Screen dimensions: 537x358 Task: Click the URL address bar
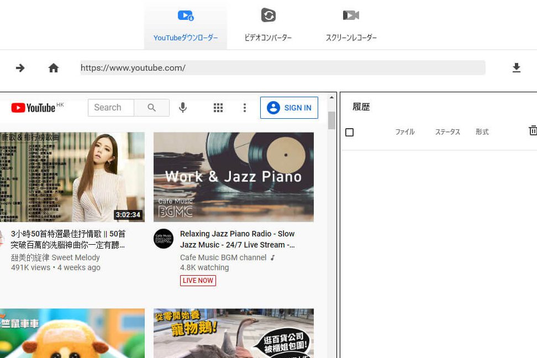pyautogui.click(x=282, y=68)
